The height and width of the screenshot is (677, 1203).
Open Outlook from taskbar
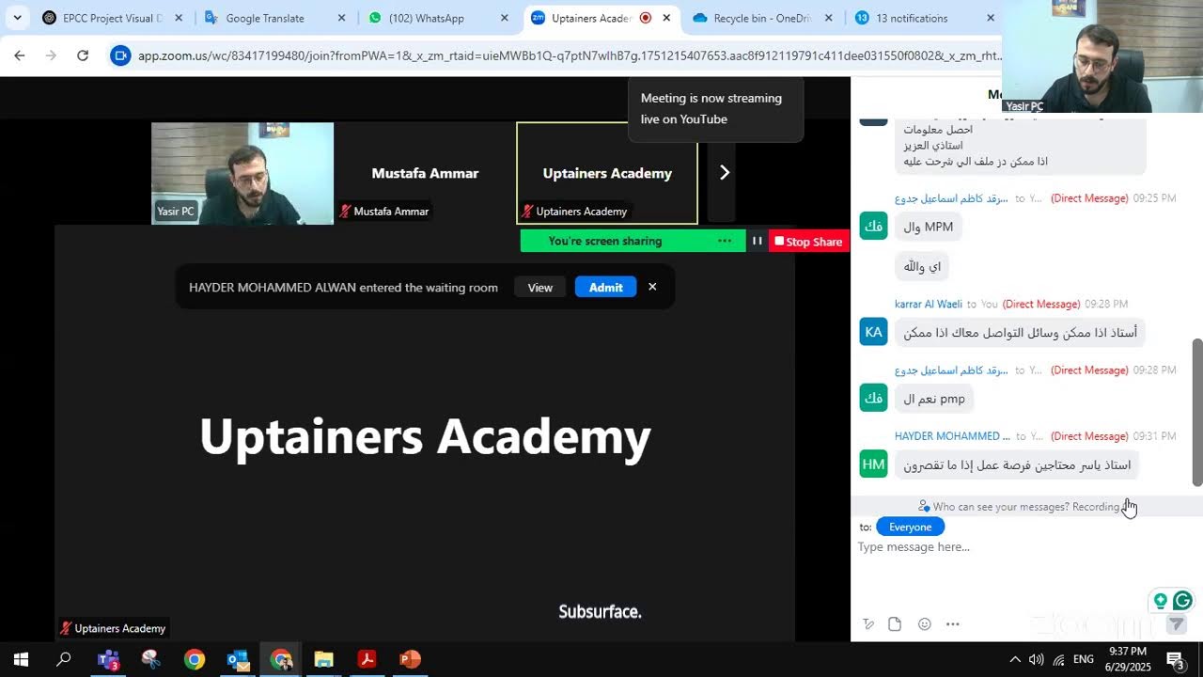[238, 659]
